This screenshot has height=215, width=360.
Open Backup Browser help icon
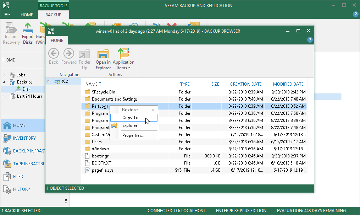point(310,40)
